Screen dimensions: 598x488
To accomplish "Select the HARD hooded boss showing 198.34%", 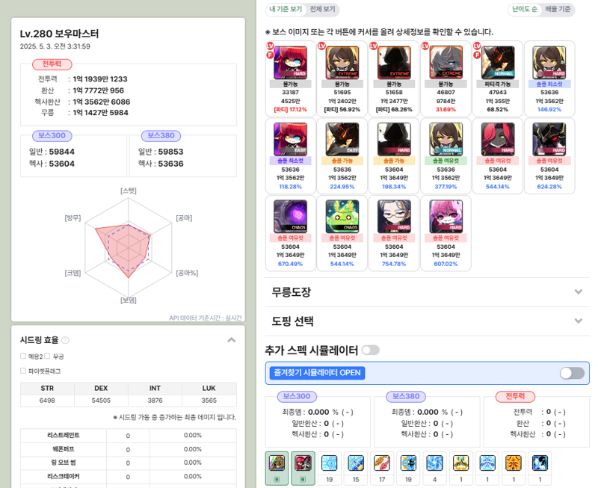I will click(394, 139).
